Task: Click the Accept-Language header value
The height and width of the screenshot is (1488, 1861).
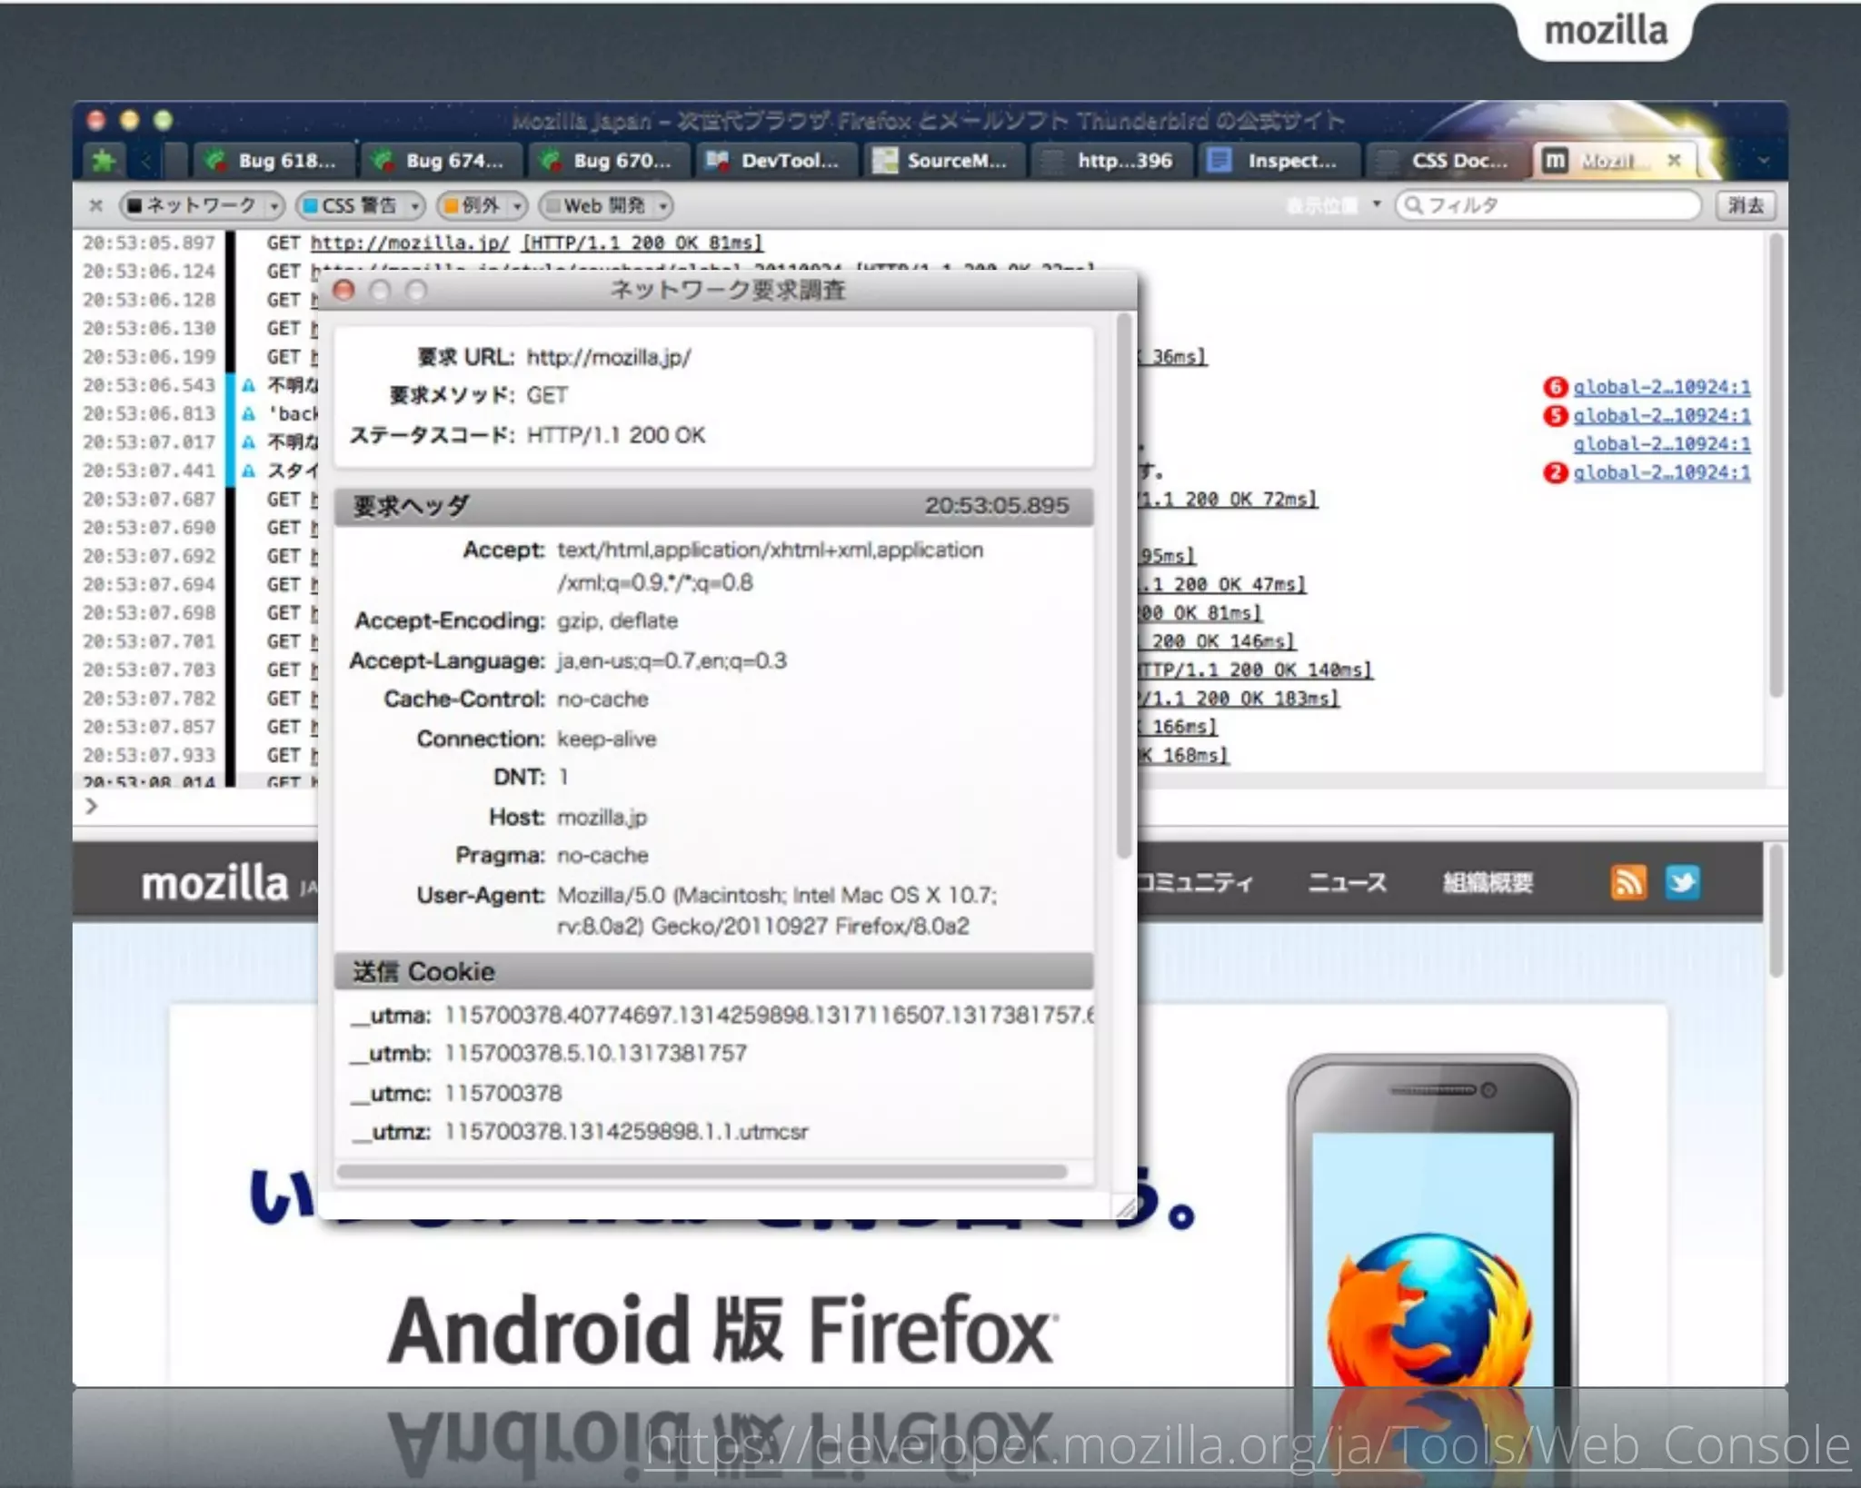Action: [x=672, y=660]
